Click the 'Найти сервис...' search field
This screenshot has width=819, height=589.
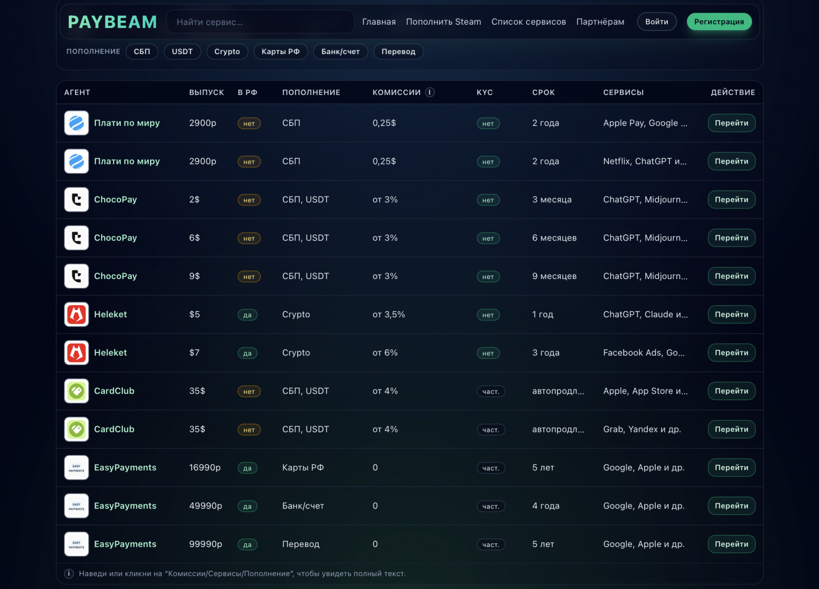pos(260,22)
